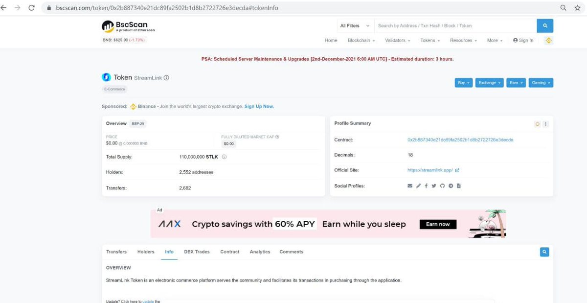The image size is (587, 303).
Task: Click the external link icon beside streamlink.app
Action: click(457, 170)
